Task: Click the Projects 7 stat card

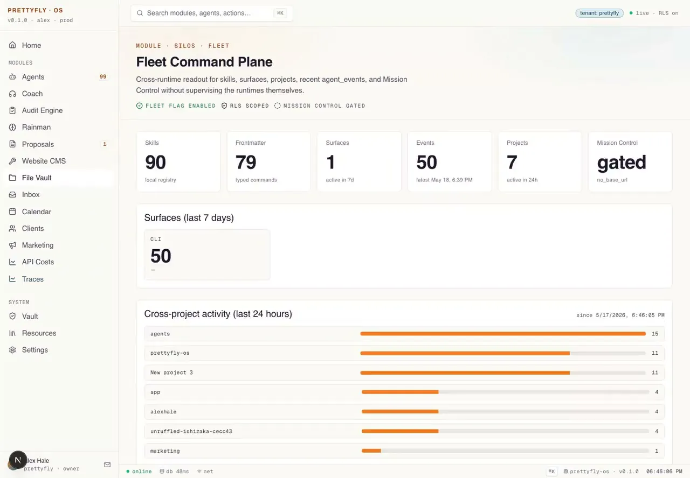Action: click(540, 161)
